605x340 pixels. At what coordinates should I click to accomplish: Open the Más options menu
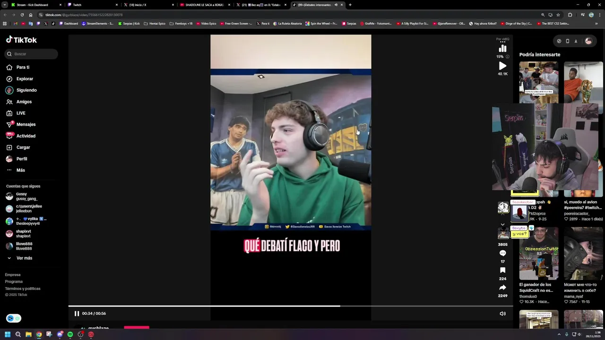16,170
